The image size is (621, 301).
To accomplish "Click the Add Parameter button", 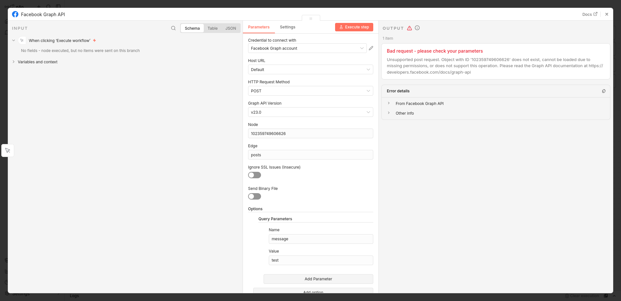I will pos(318,279).
